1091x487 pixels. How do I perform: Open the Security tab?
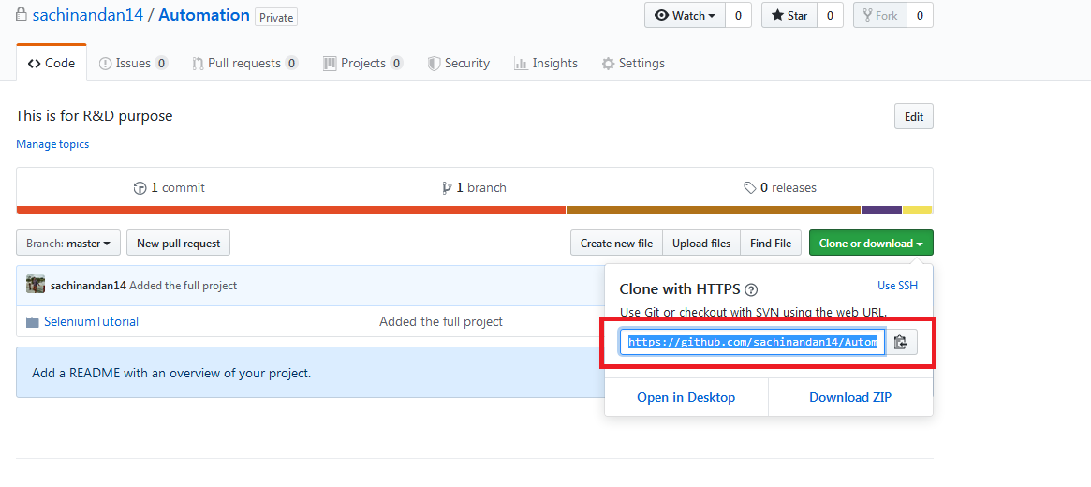459,64
